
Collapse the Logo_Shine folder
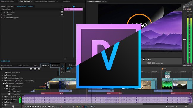(4, 89)
